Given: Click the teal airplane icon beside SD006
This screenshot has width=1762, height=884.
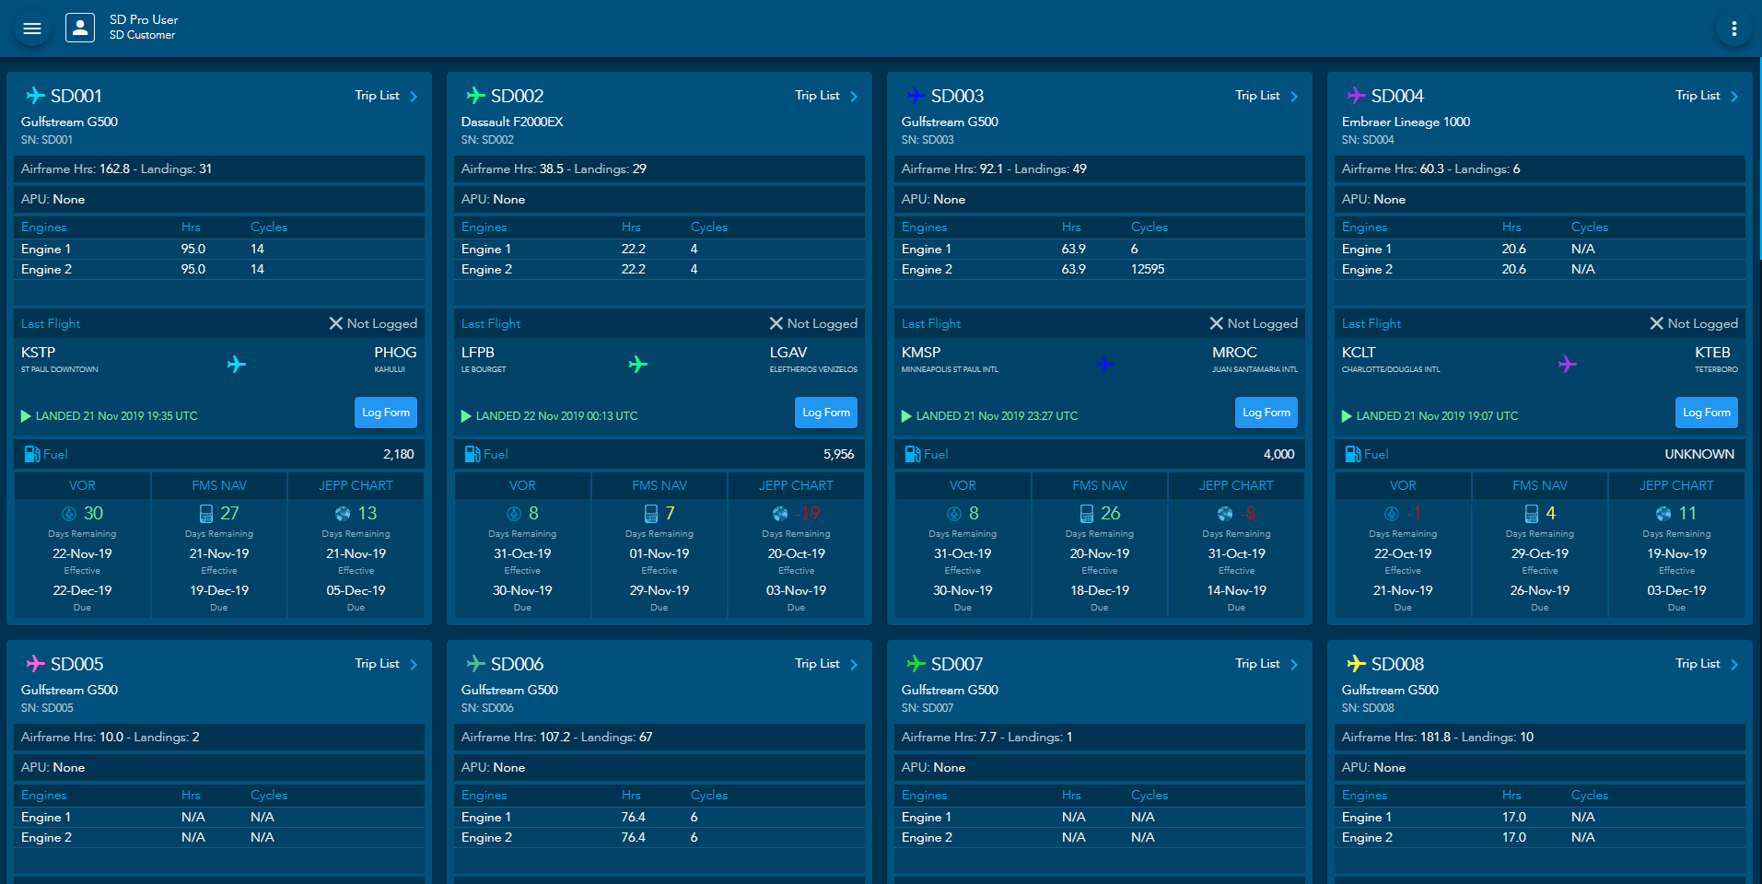Looking at the screenshot, I should 475,663.
